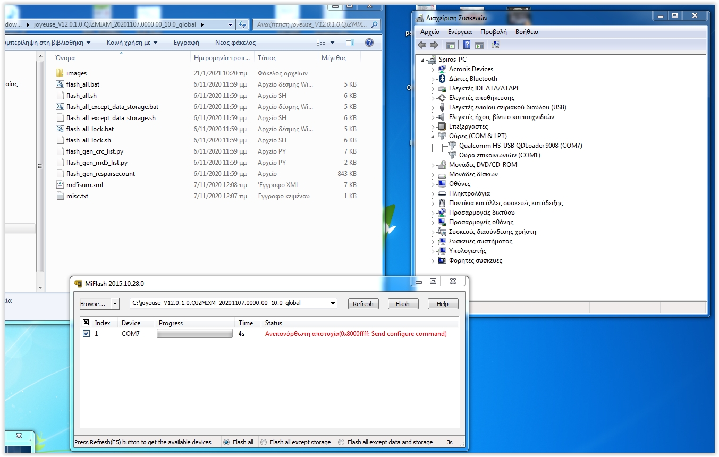Click the magnifier icon in Explorer search box
The image size is (719, 457).
[x=375, y=24]
